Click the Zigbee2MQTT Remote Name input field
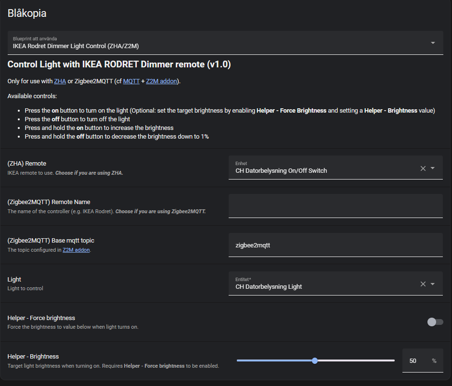 pyautogui.click(x=336, y=206)
